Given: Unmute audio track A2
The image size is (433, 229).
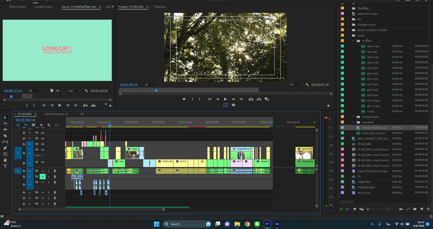Looking at the screenshot, I should pos(43,176).
